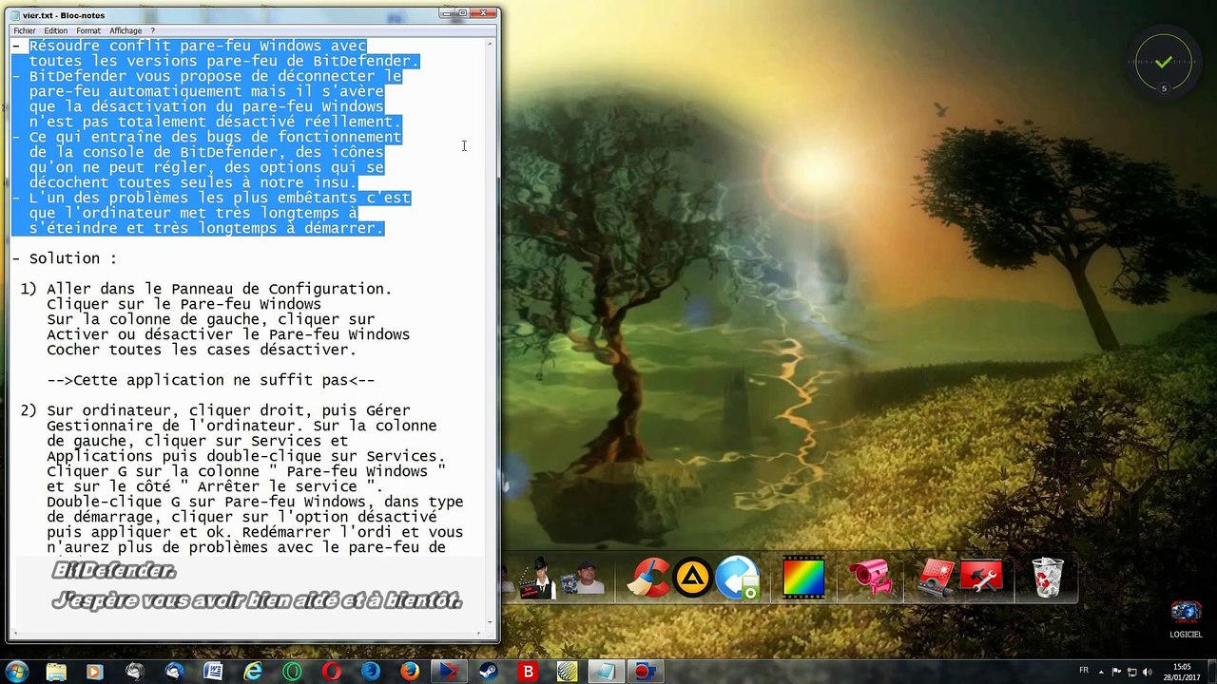Open the rainbow film strip dock icon
Viewport: 1217px width, 684px height.
(803, 579)
